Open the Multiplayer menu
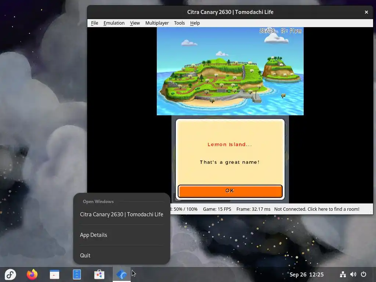This screenshot has width=376, height=282. click(x=157, y=23)
